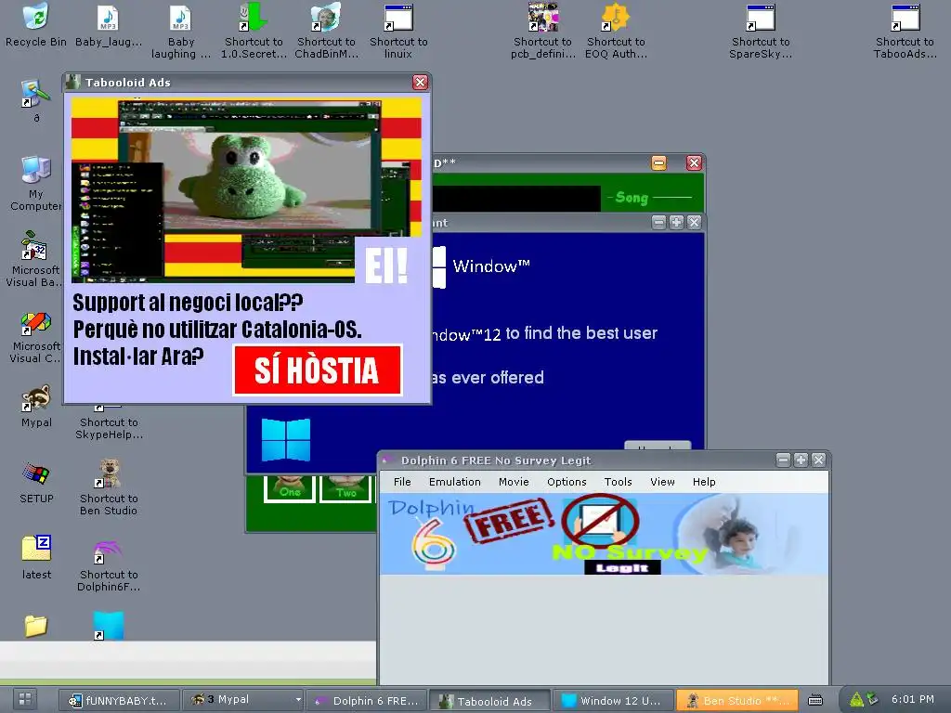This screenshot has height=713, width=951.
Task: Minimize the Window 12 dialog
Action: tap(658, 223)
